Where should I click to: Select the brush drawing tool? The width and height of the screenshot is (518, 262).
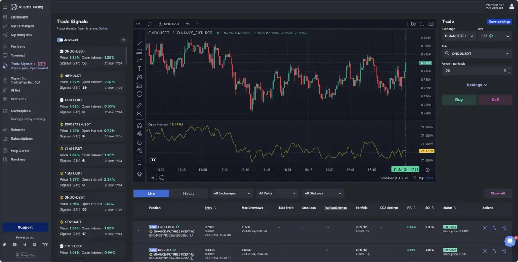[x=140, y=59]
